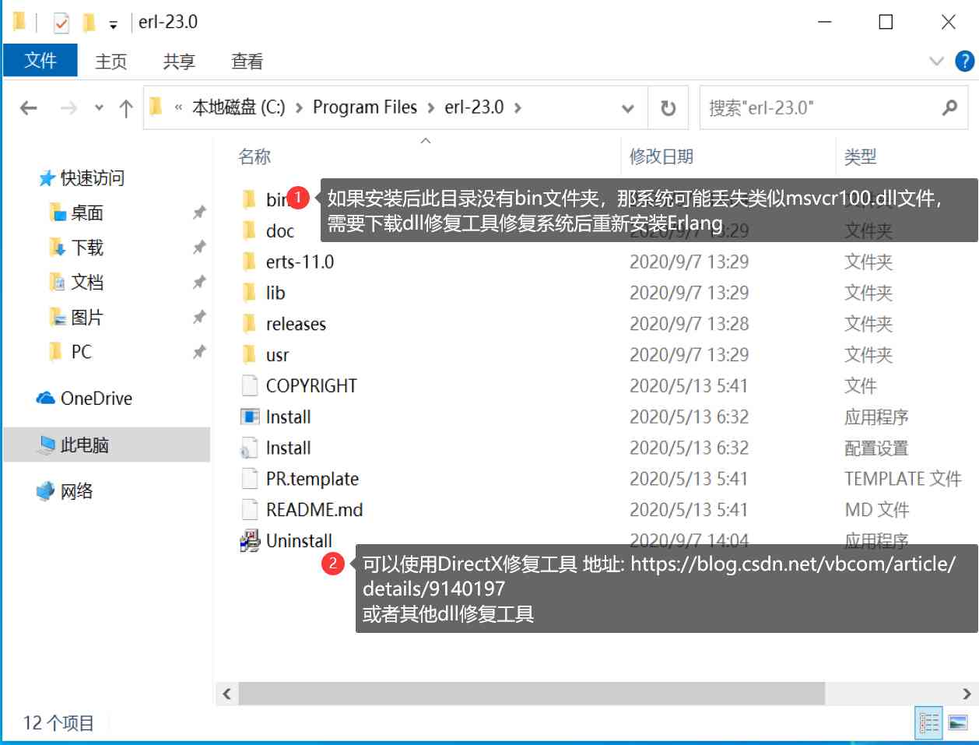Open address bar history dropdown
979x745 pixels.
[628, 108]
